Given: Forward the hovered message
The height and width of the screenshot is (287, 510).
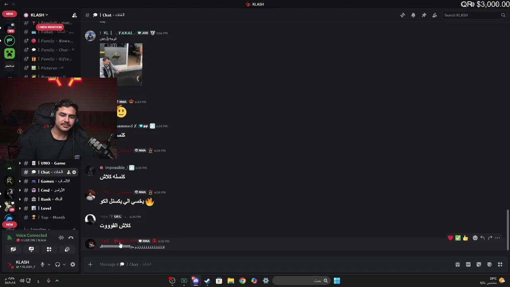Looking at the screenshot, I should point(490,238).
